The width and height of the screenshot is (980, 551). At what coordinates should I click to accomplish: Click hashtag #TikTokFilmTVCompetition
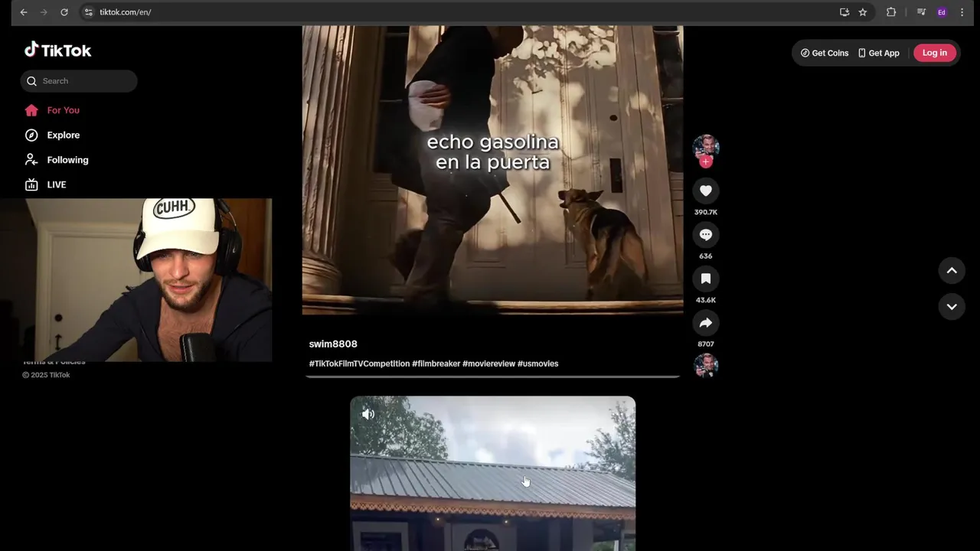click(x=359, y=364)
